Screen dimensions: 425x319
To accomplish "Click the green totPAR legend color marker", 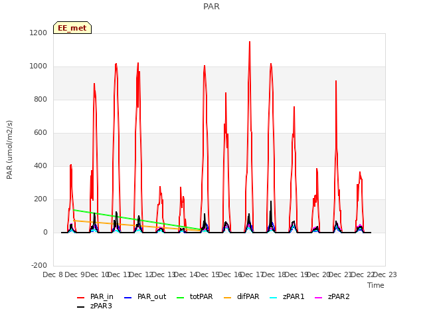I will point(180,298).
